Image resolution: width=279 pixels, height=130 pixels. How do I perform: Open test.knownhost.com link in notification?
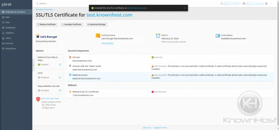coord(137,8)
